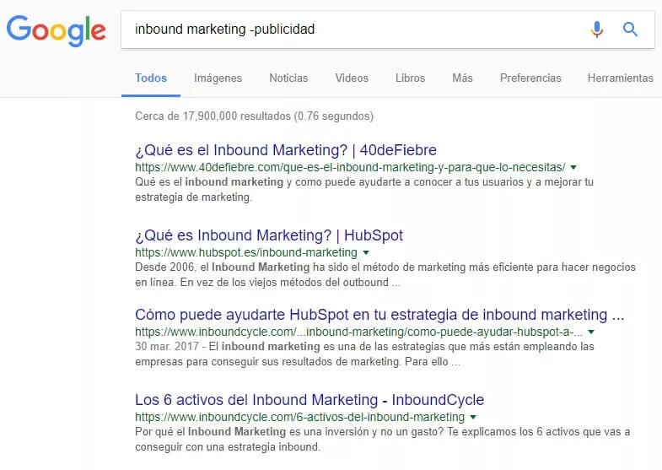Viewport: 662px width, 470px height.
Task: Expand dropdown arrow next to 6-activos-del-inbound-marketing URL
Action: coord(473,417)
